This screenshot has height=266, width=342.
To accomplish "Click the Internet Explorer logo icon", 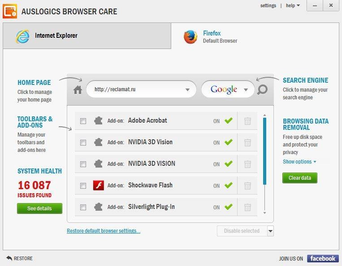I will [22, 36].
